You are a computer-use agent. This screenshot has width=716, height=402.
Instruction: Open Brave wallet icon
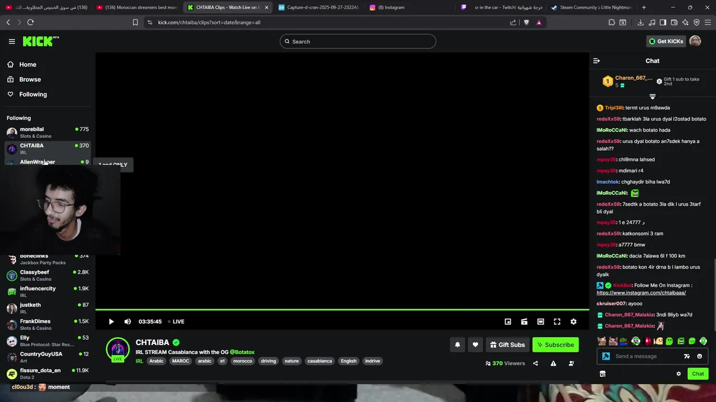[x=674, y=22]
